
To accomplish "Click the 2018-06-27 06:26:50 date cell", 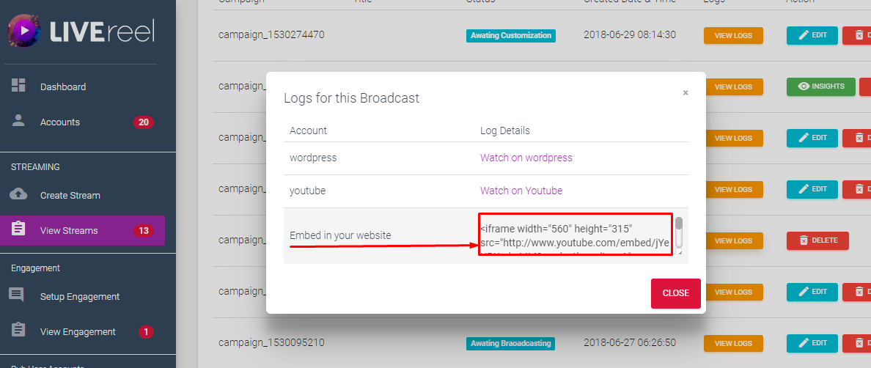I will [630, 342].
